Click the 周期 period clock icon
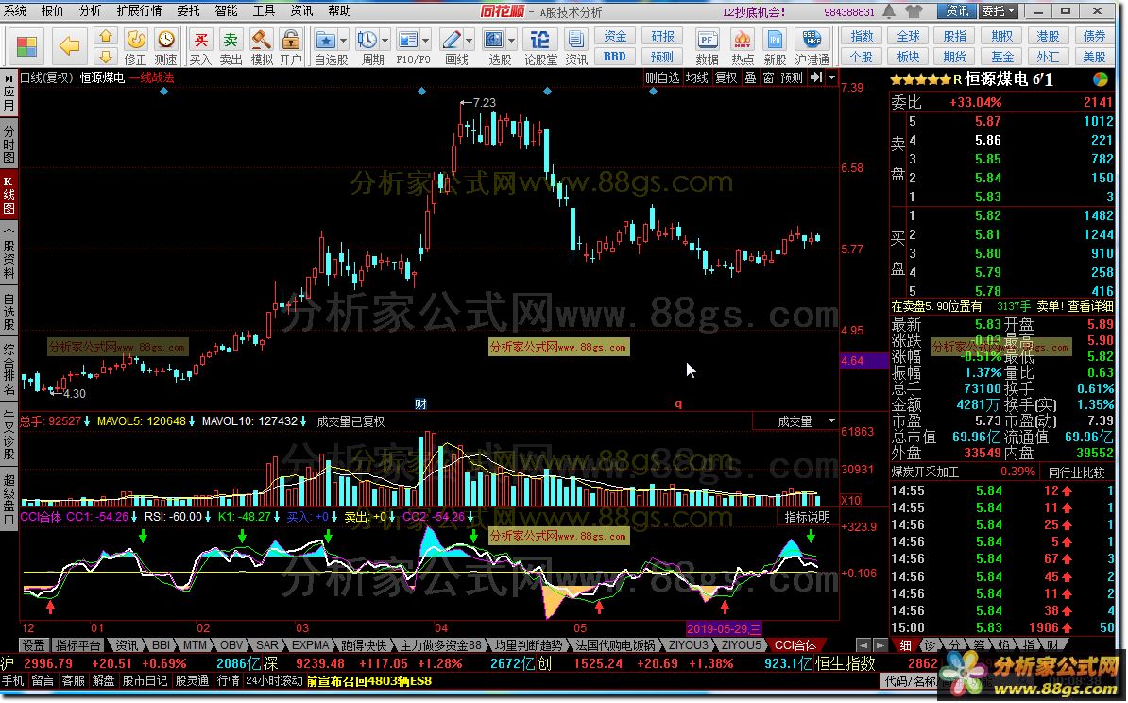The image size is (1128, 703). pos(367,41)
